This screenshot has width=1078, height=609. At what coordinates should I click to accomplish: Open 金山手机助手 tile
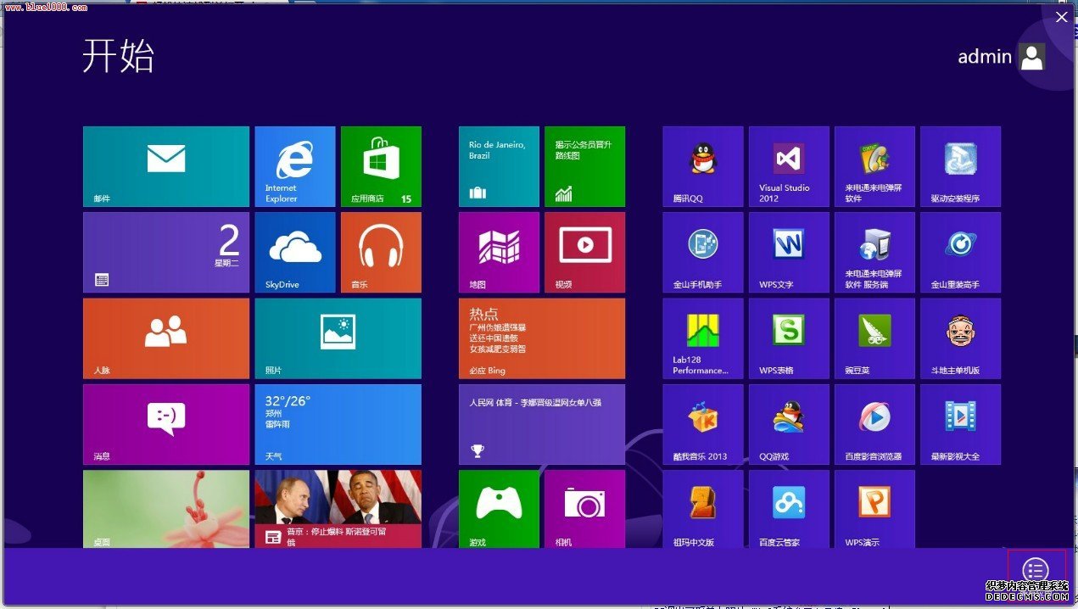pyautogui.click(x=703, y=252)
